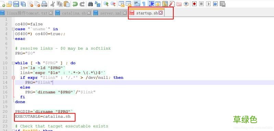
Task: Toggle the Indent Guide toolbar icon
Action: (151, 4)
